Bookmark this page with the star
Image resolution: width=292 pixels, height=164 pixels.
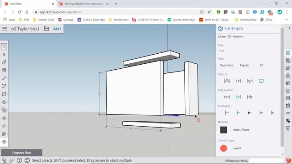pyautogui.click(x=209, y=12)
